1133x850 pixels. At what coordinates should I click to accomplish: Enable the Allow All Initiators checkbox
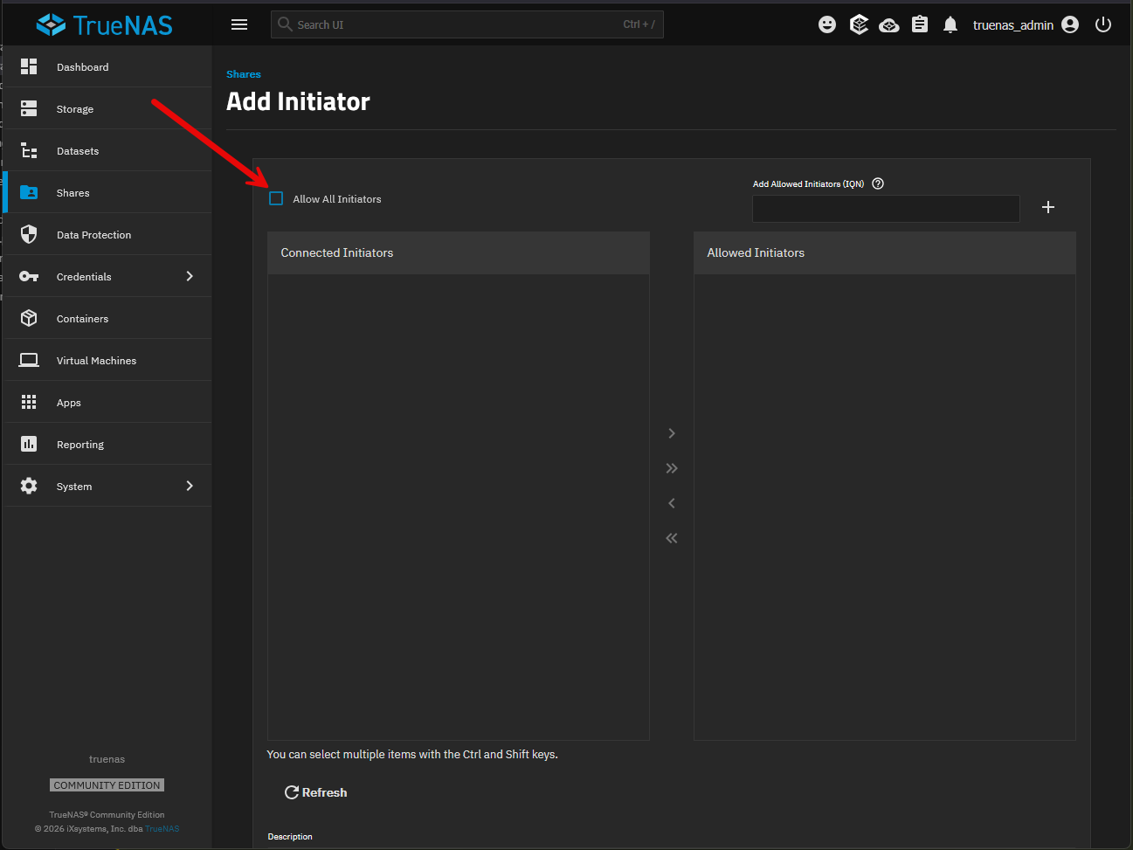point(276,198)
